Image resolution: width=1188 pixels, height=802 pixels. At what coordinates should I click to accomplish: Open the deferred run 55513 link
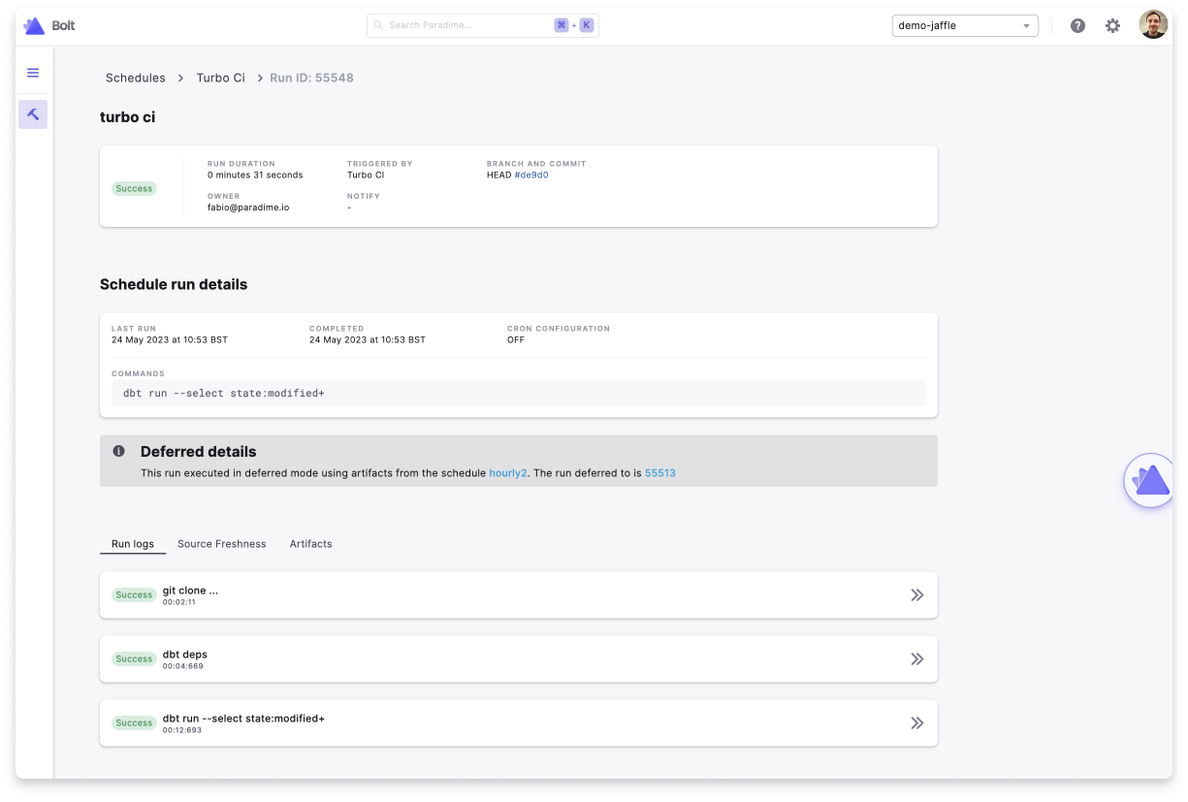tap(659, 473)
